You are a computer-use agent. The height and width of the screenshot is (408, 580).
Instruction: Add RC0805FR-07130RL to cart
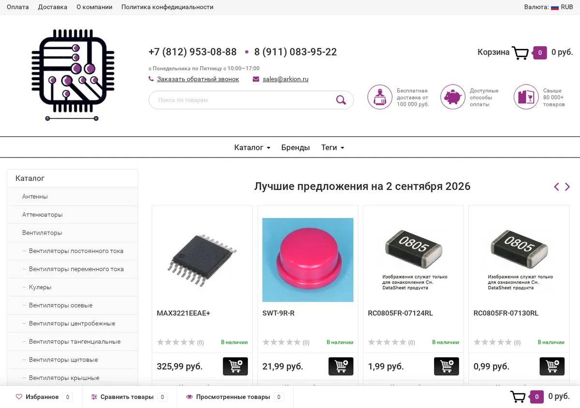point(552,366)
